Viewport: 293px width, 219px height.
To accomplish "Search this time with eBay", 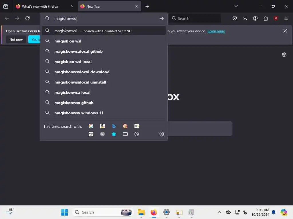I will 136,126.
